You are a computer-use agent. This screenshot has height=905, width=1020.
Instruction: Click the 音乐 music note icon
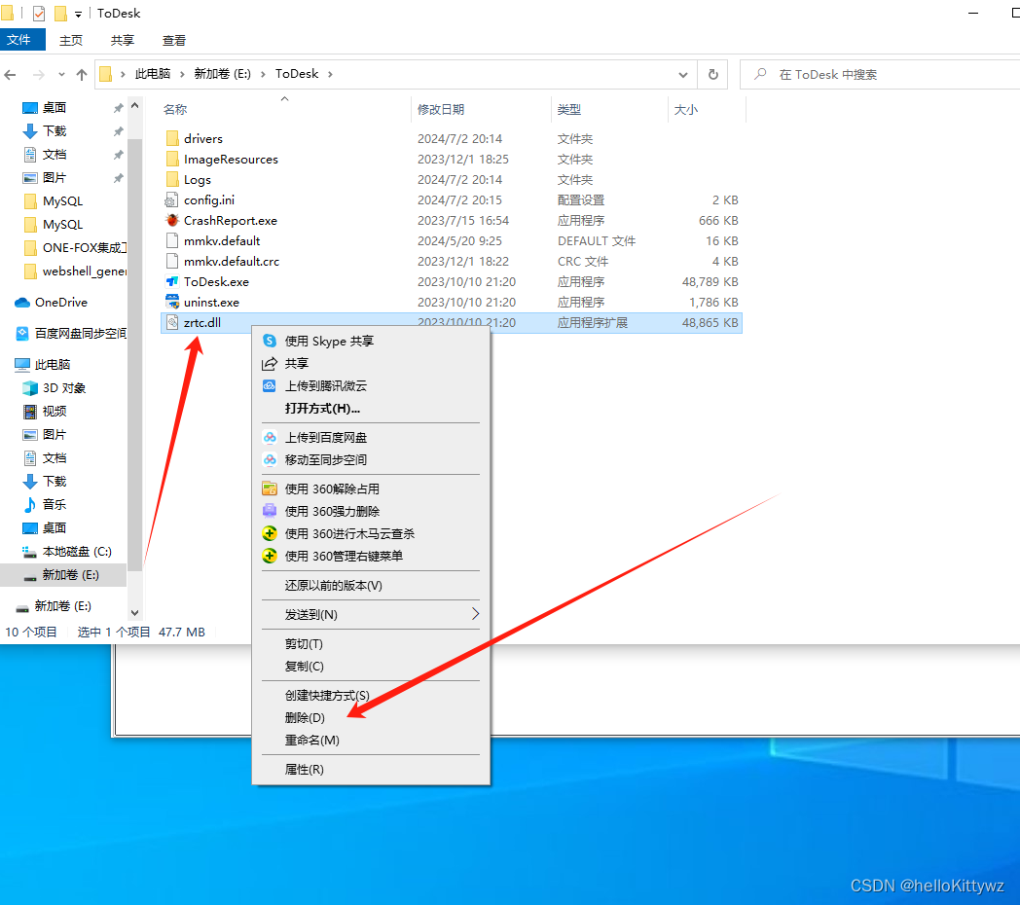point(30,505)
